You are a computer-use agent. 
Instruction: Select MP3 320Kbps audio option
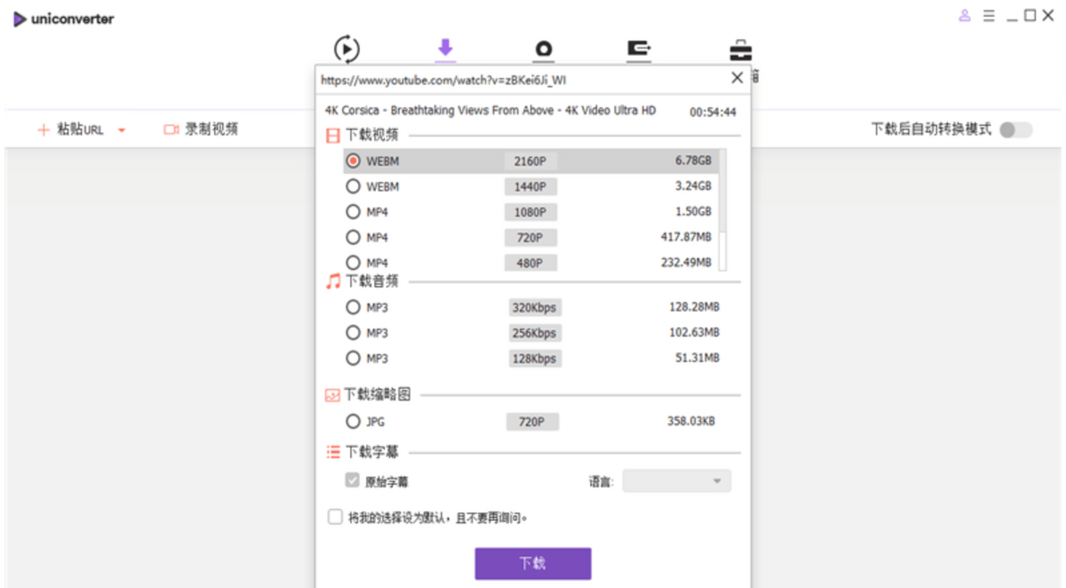coord(353,307)
